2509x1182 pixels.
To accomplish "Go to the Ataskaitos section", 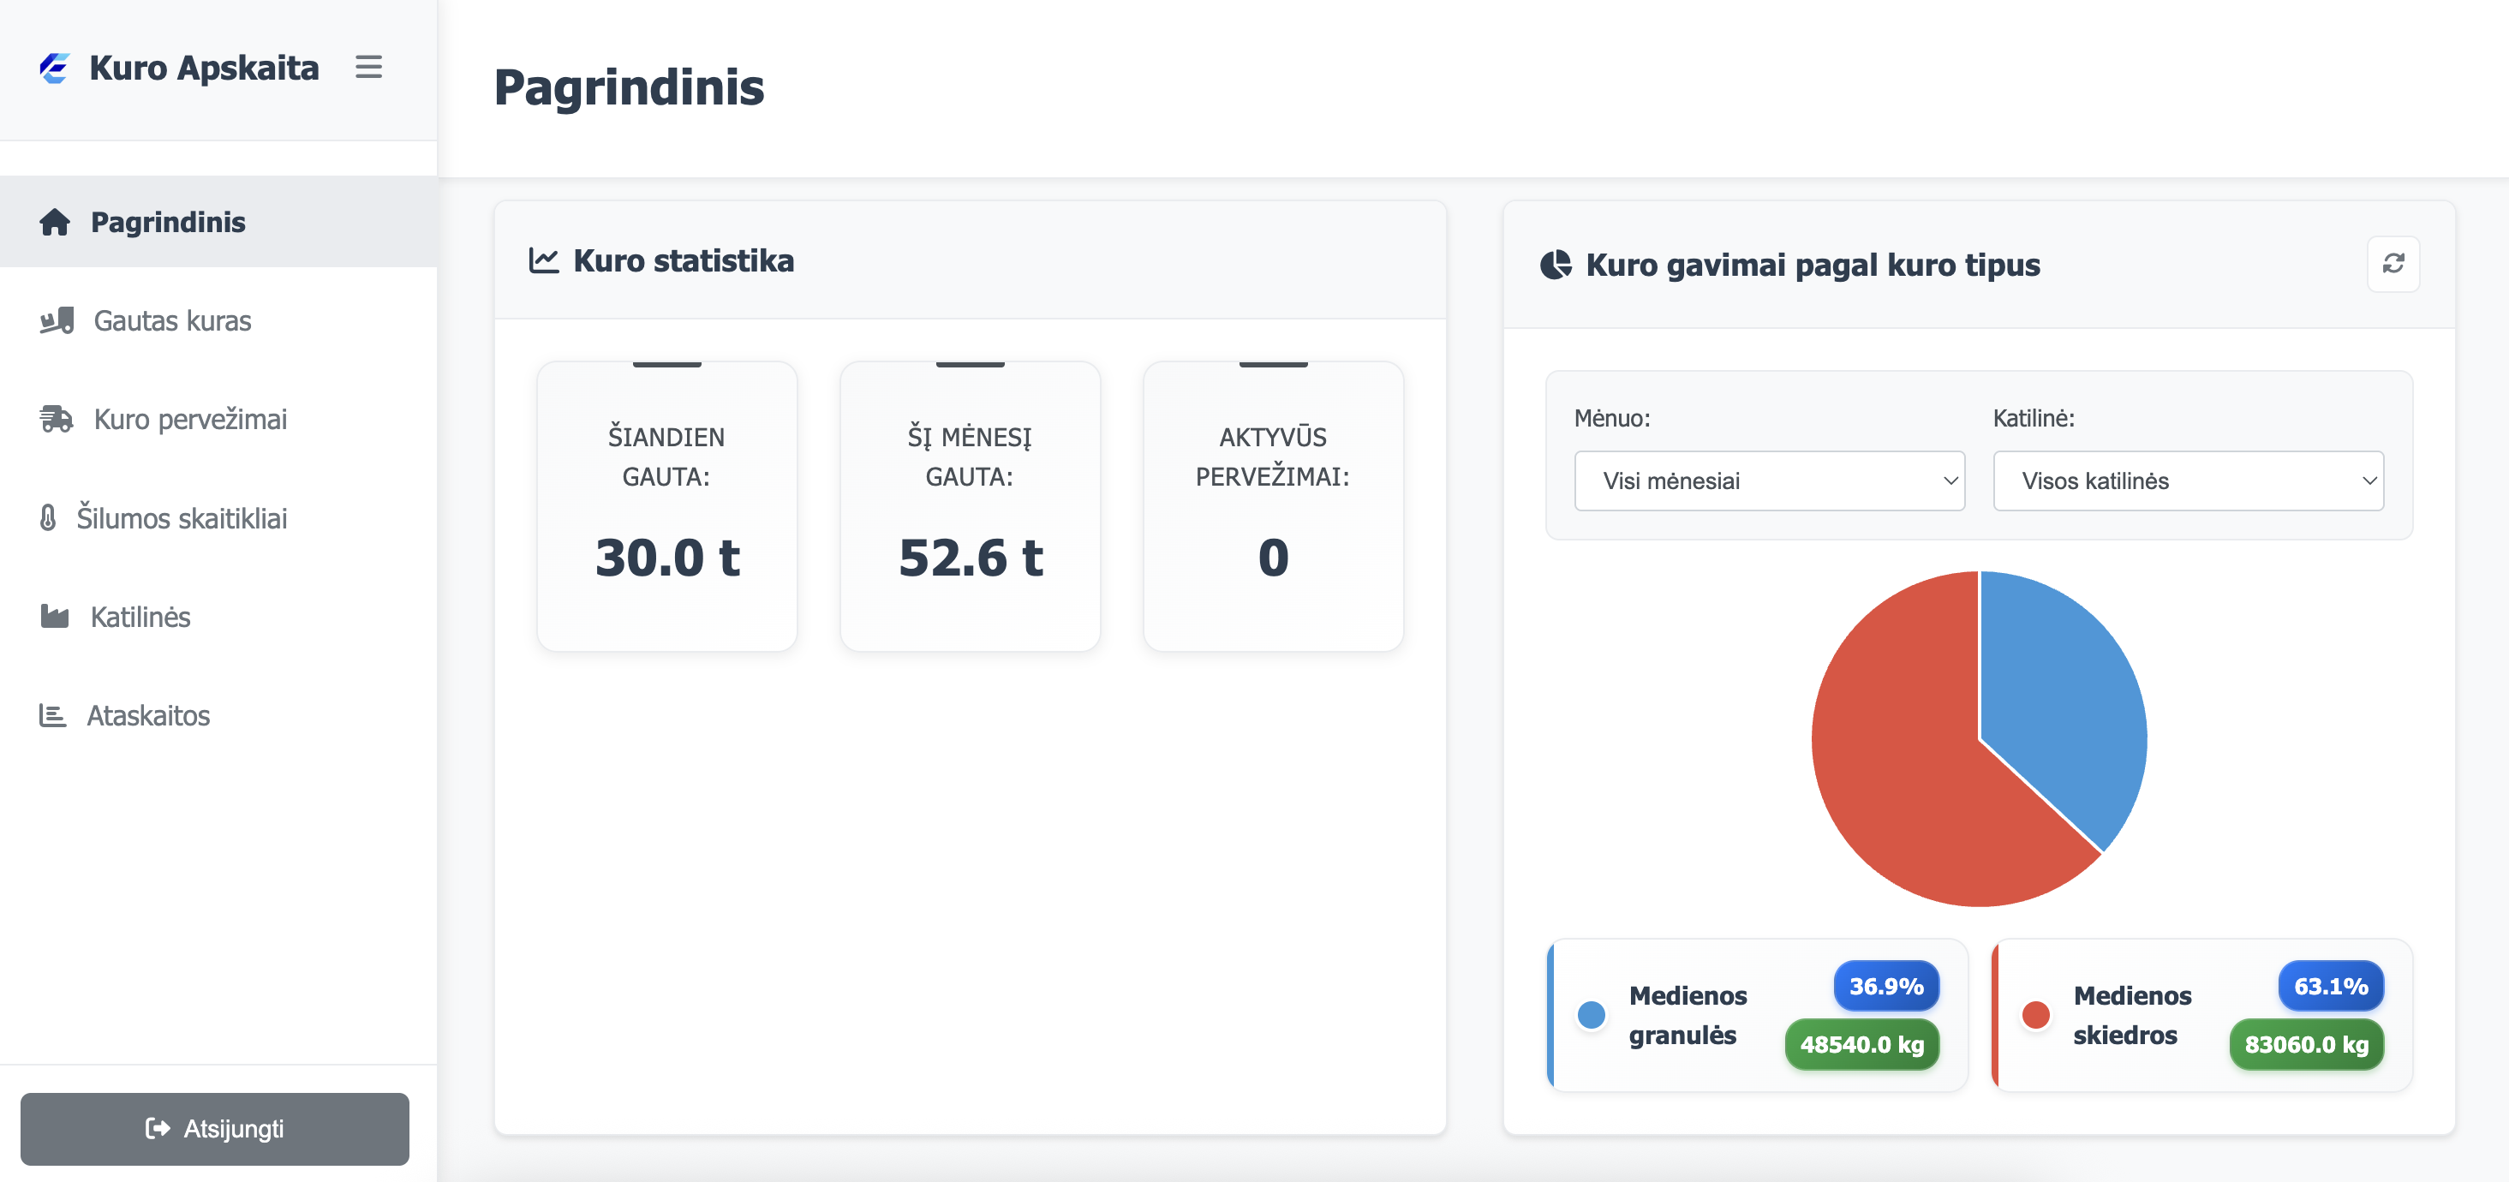I will pos(148,716).
